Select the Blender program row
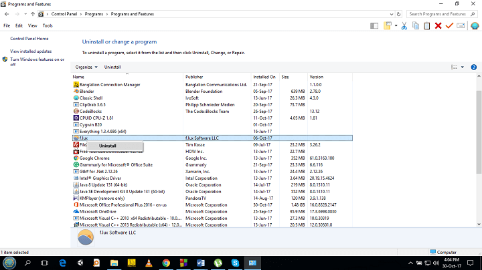482x270 pixels. tap(212, 92)
